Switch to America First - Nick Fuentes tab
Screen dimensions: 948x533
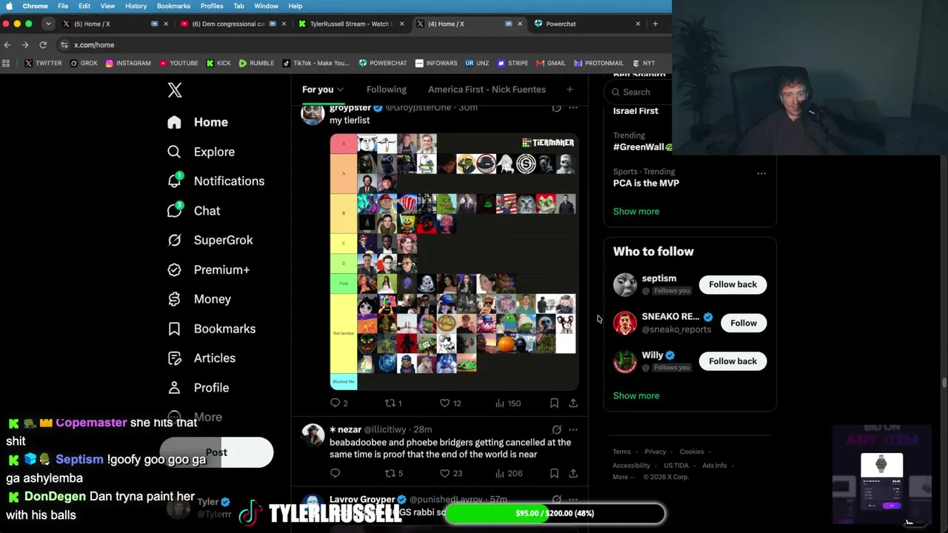[x=487, y=90]
